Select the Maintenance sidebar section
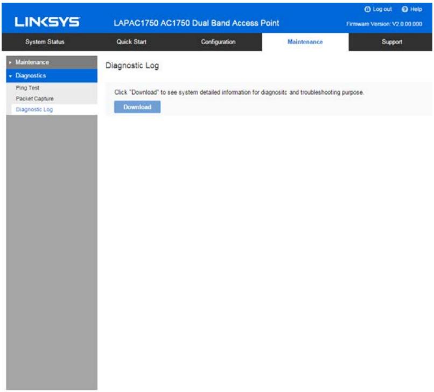Image resolution: width=434 pixels, height=392 pixels. tap(52, 62)
